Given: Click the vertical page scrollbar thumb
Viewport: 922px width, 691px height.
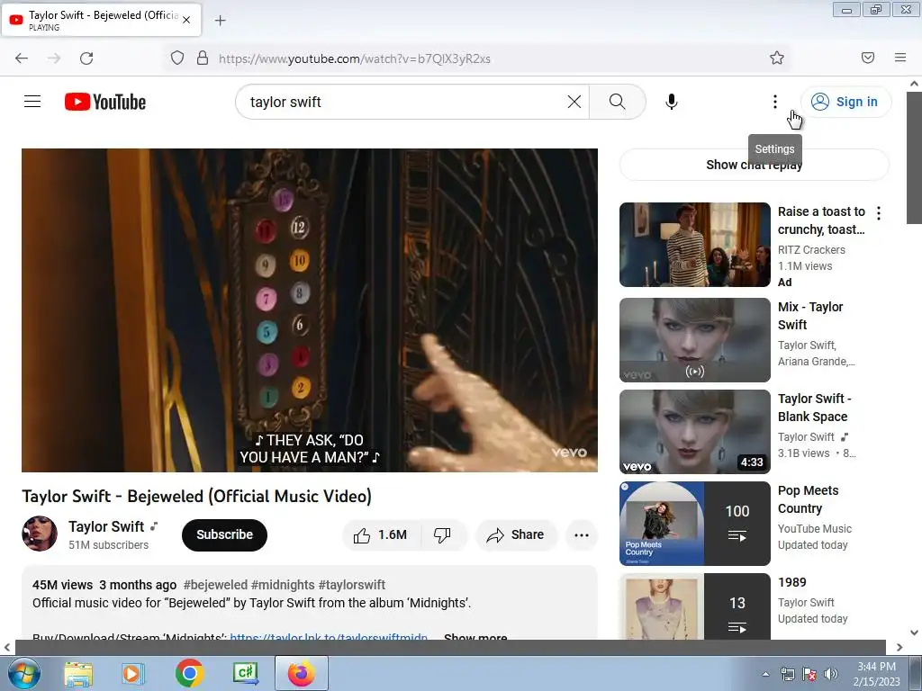Looking at the screenshot, I should point(914,157).
